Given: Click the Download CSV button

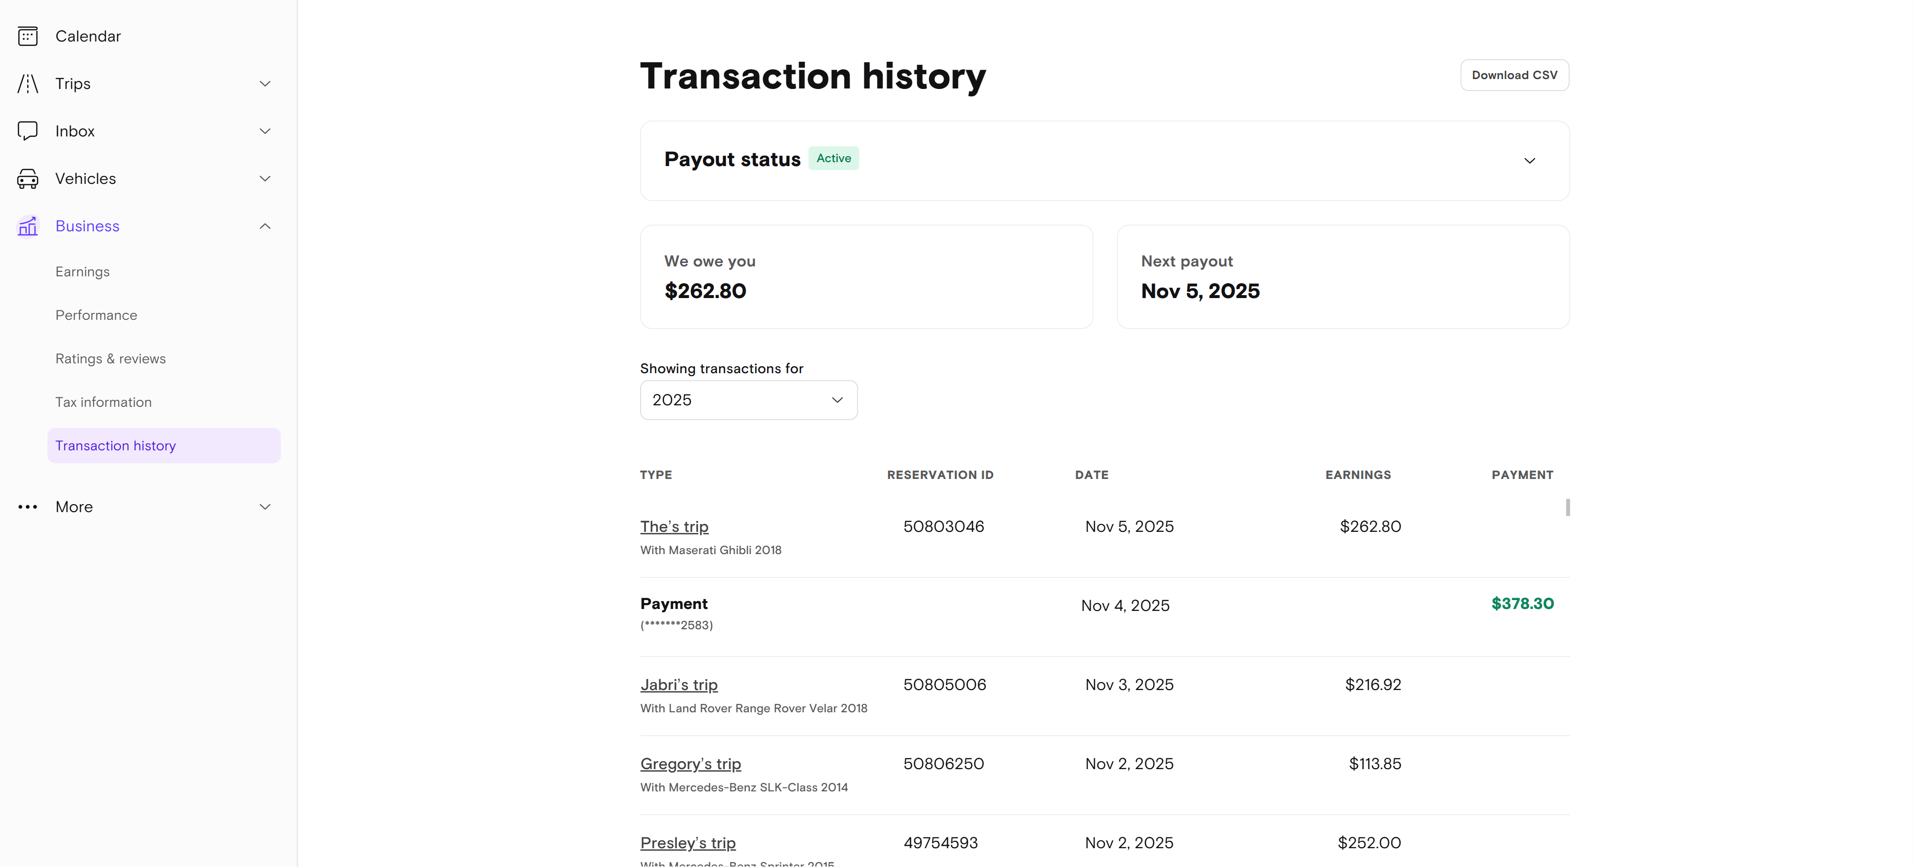Looking at the screenshot, I should point(1514,75).
